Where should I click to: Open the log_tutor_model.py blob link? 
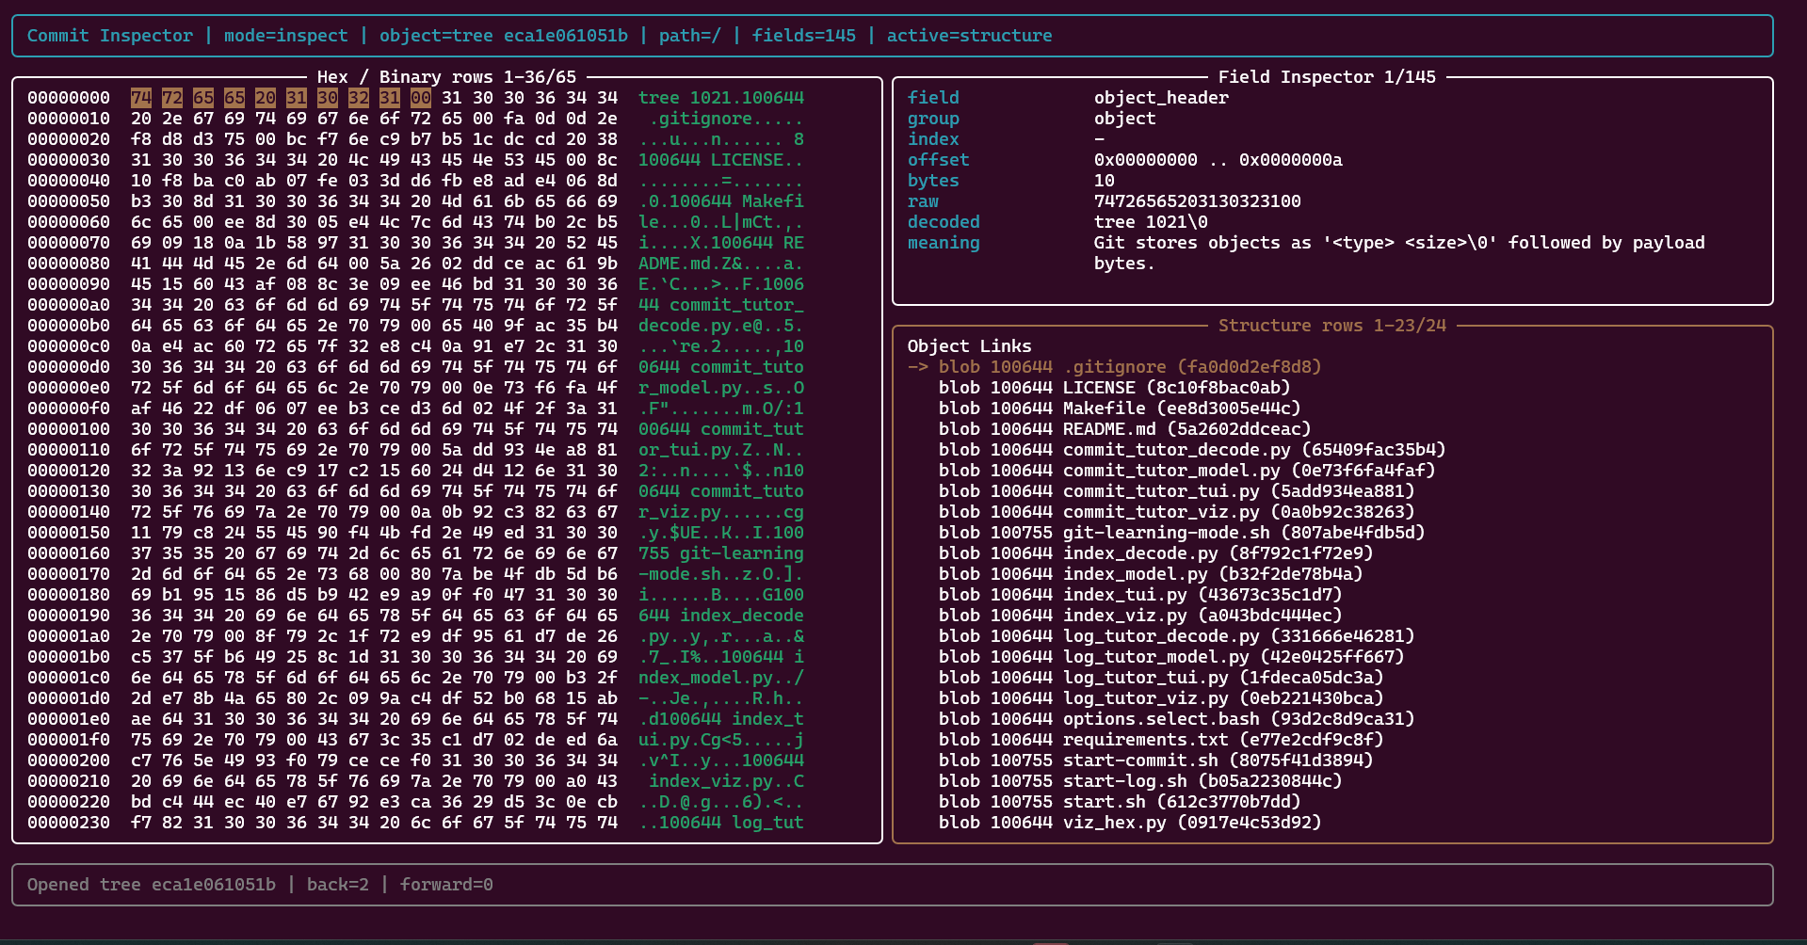click(1171, 657)
